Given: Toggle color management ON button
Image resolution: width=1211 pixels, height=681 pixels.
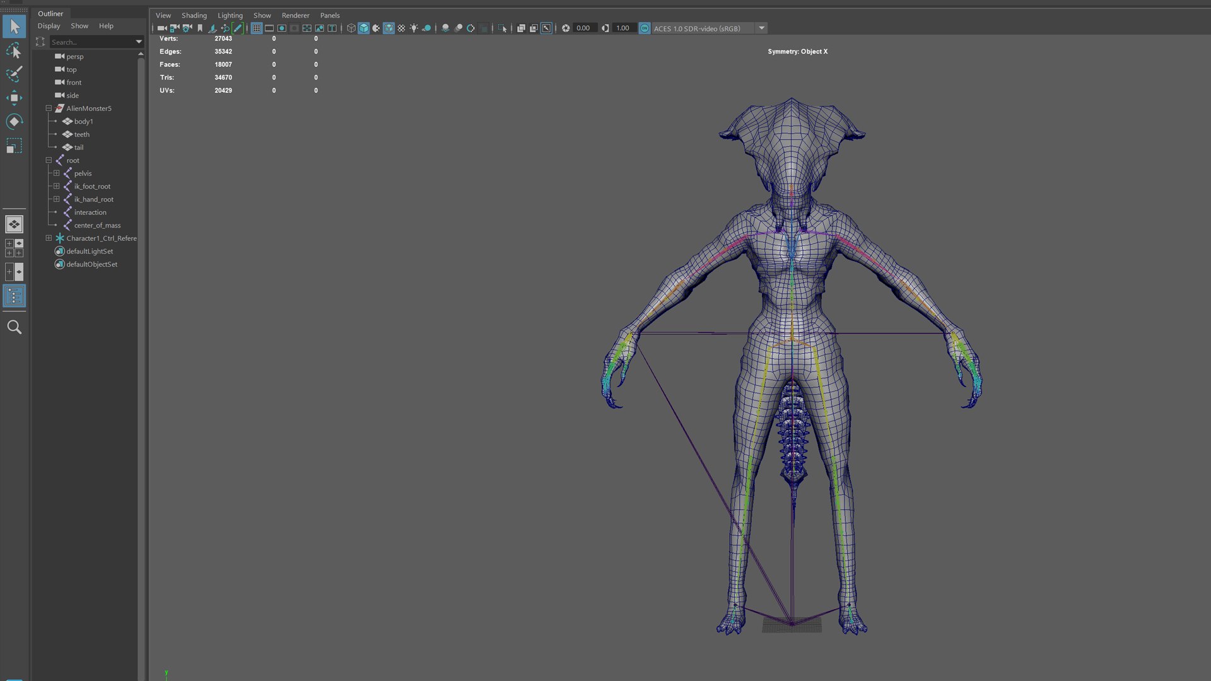Looking at the screenshot, I should [x=645, y=28].
